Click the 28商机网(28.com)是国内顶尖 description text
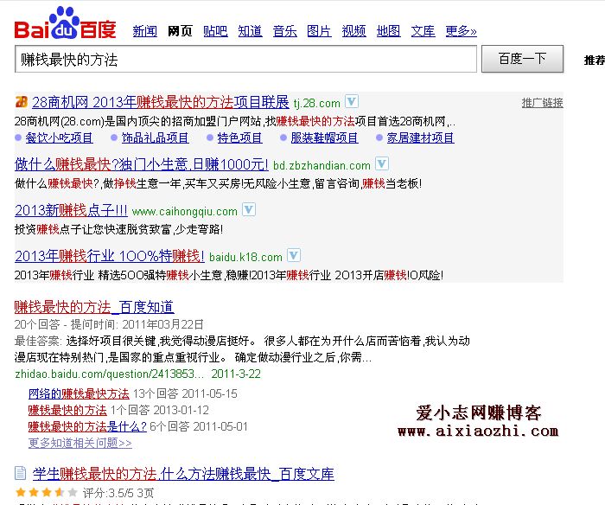This screenshot has width=605, height=505. pos(234,122)
